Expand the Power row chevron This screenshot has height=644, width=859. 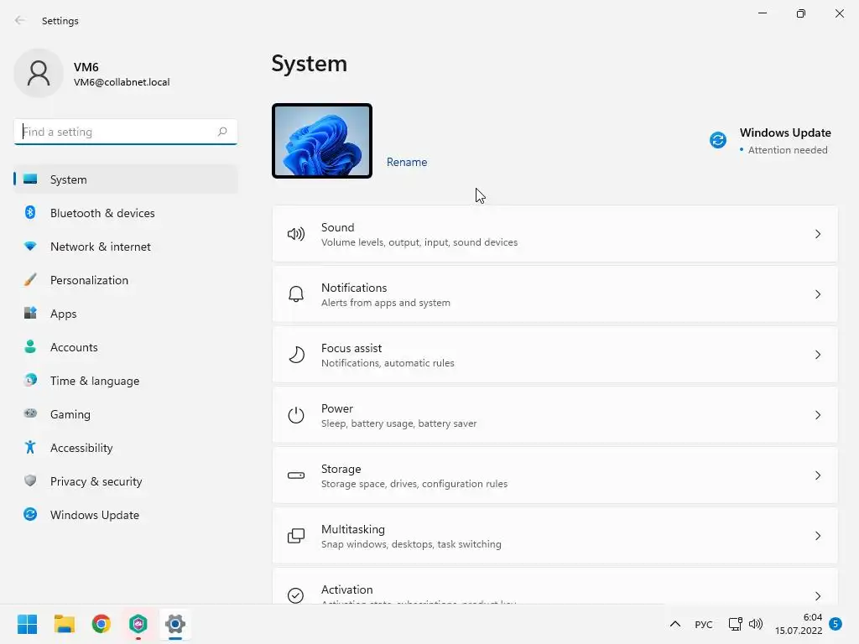point(817,415)
